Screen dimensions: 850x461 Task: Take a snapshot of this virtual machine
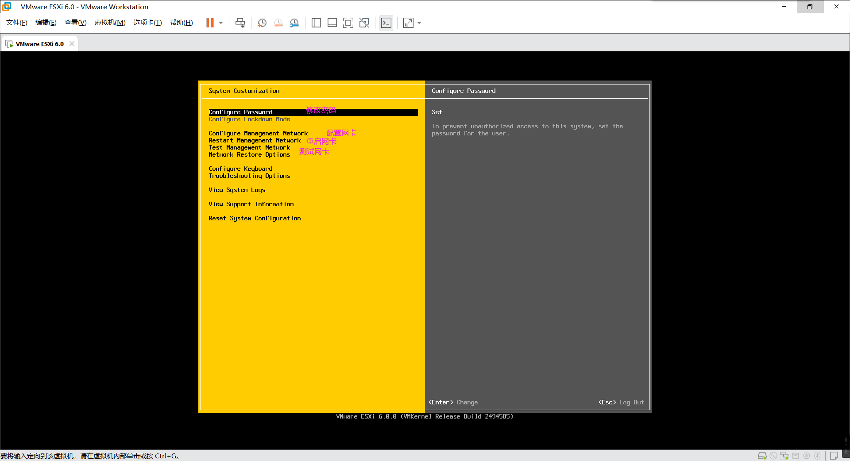coord(262,23)
